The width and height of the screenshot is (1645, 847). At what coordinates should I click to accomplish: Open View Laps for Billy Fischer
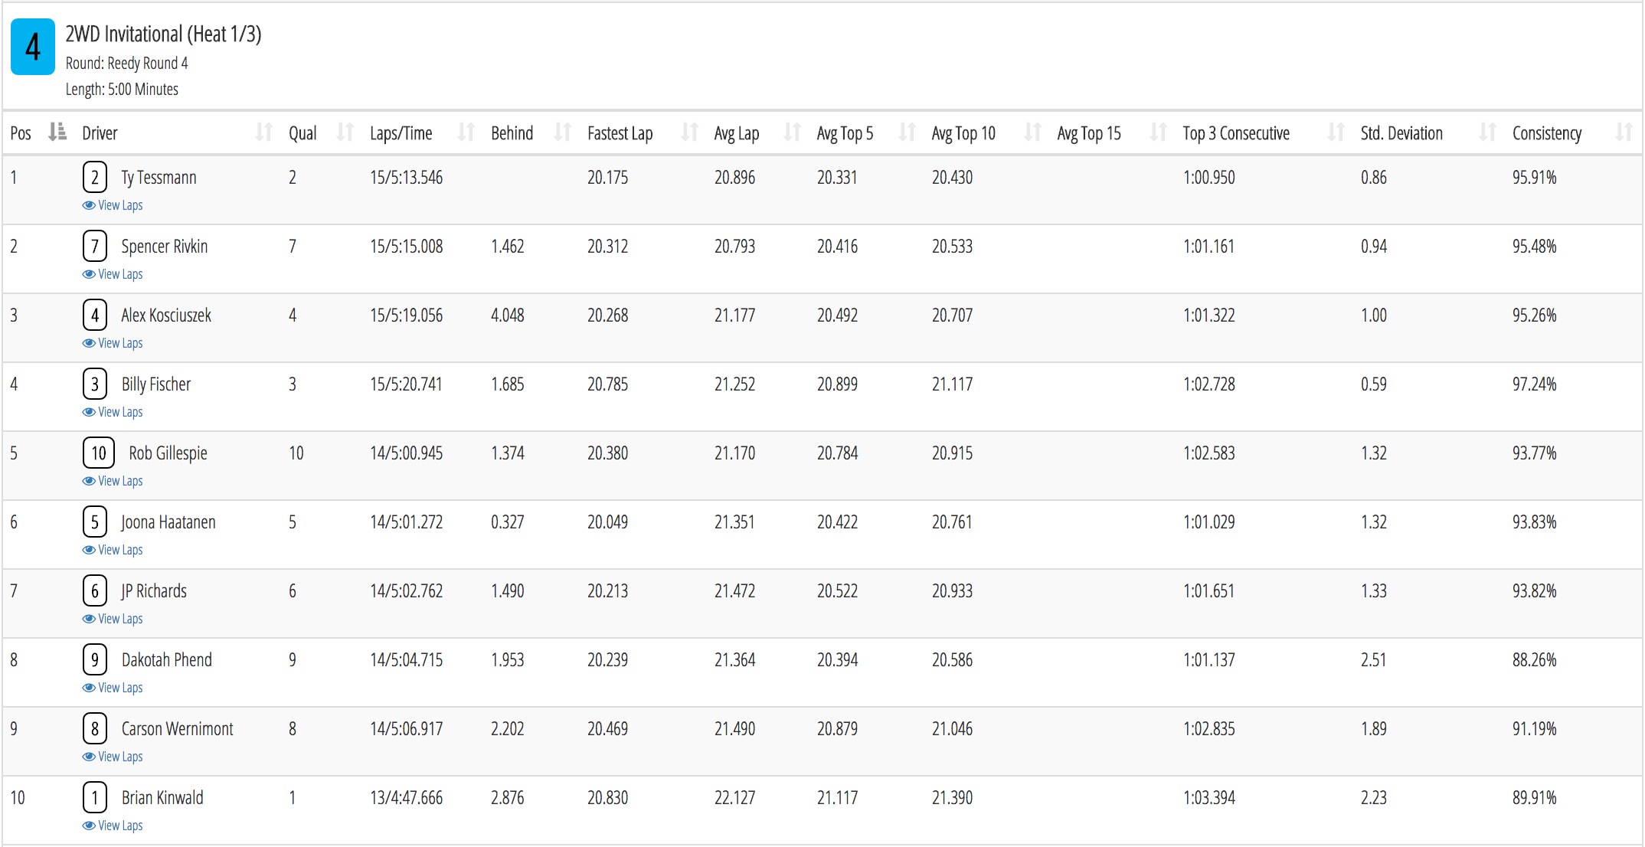click(113, 412)
